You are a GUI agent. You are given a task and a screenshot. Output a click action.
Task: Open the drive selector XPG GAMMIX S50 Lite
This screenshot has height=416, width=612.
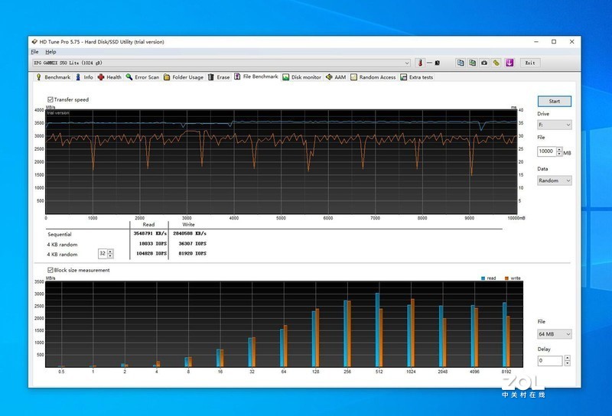click(x=221, y=63)
